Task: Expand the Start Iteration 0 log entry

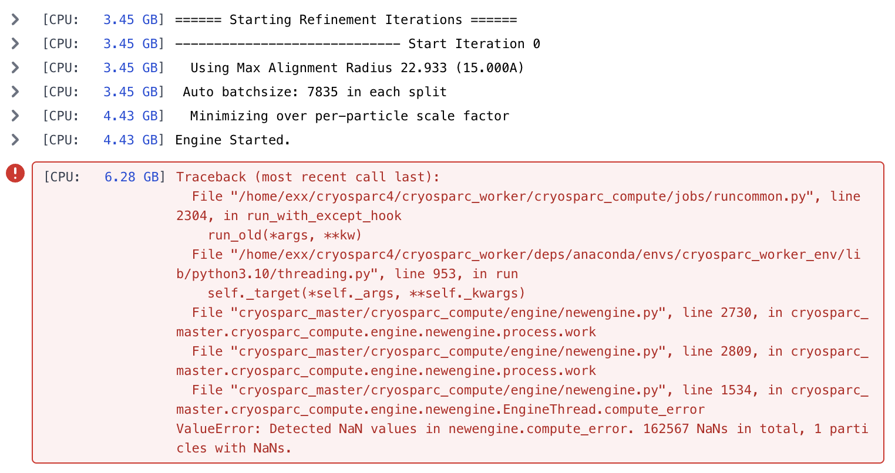Action: tap(15, 44)
